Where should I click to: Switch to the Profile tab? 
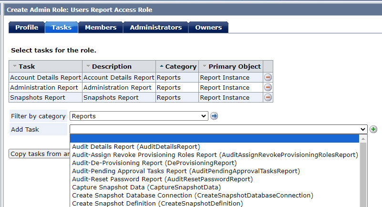coord(27,27)
